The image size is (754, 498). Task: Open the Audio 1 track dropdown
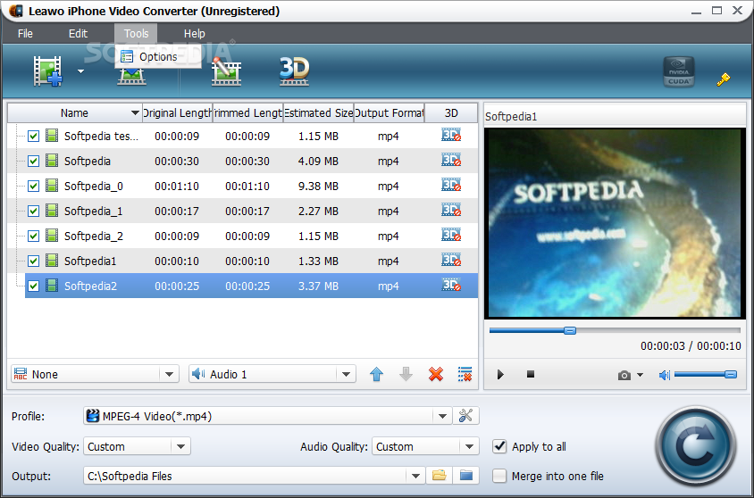[x=346, y=374]
